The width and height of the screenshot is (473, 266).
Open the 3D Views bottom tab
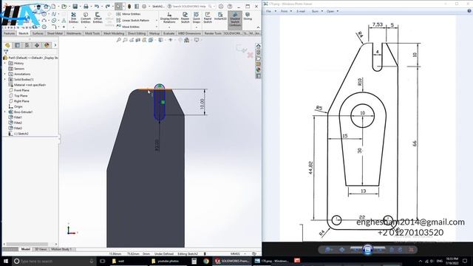tap(41, 250)
